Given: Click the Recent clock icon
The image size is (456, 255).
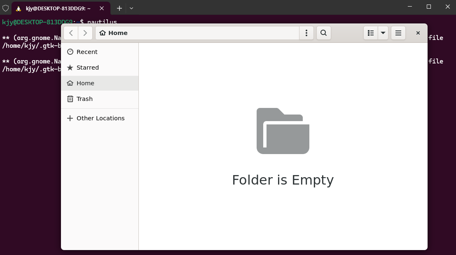Looking at the screenshot, I should point(70,52).
